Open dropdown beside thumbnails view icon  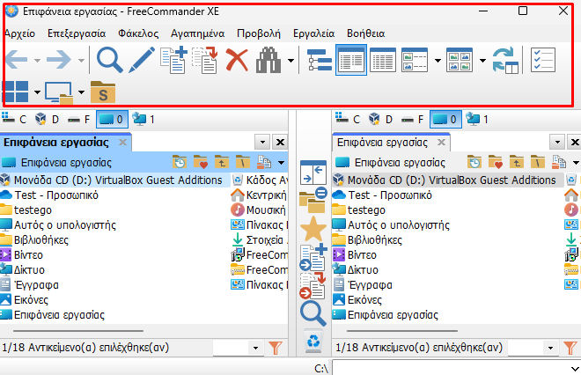482,61
